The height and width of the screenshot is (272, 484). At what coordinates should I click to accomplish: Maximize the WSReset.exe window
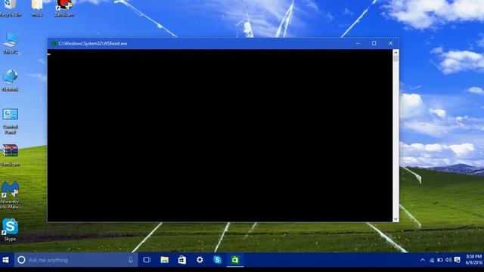(x=374, y=44)
